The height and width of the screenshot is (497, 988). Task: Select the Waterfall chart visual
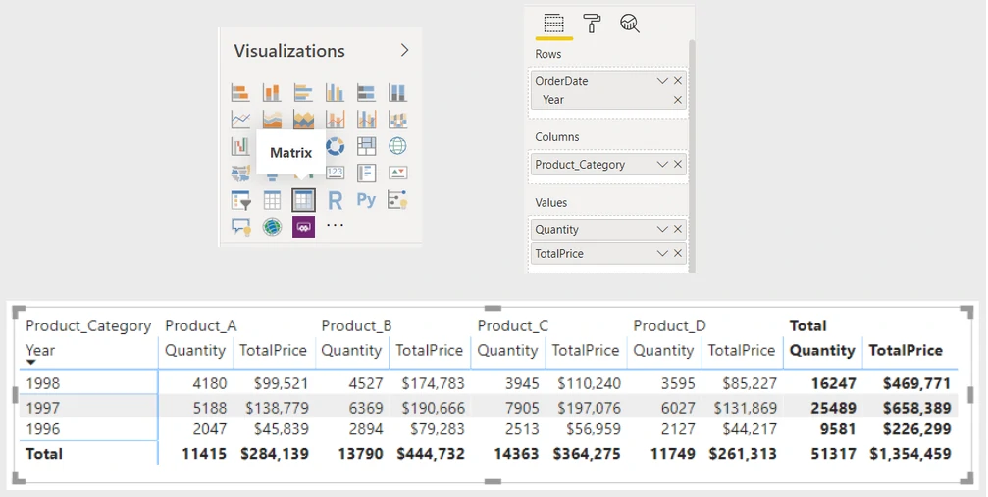(240, 146)
